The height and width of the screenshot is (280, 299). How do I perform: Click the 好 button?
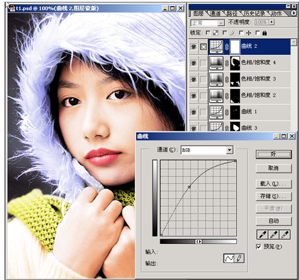[273, 154]
